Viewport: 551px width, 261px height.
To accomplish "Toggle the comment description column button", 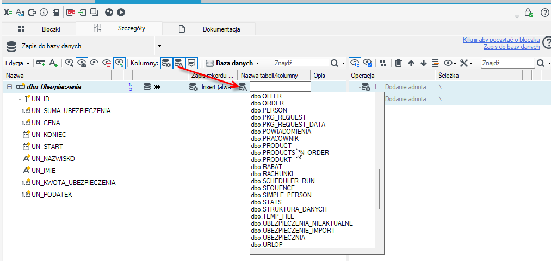I will point(191,63).
